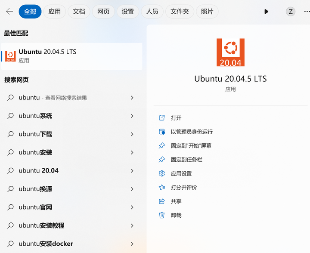
Task: Click the gear icon for 应用设置
Action: [x=162, y=173]
